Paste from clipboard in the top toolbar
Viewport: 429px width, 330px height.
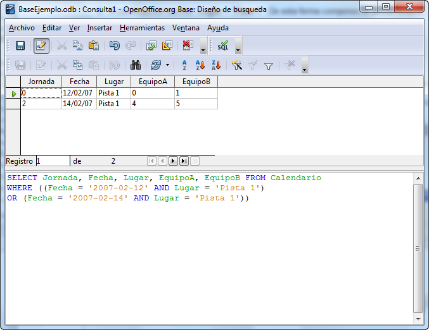(x=94, y=46)
